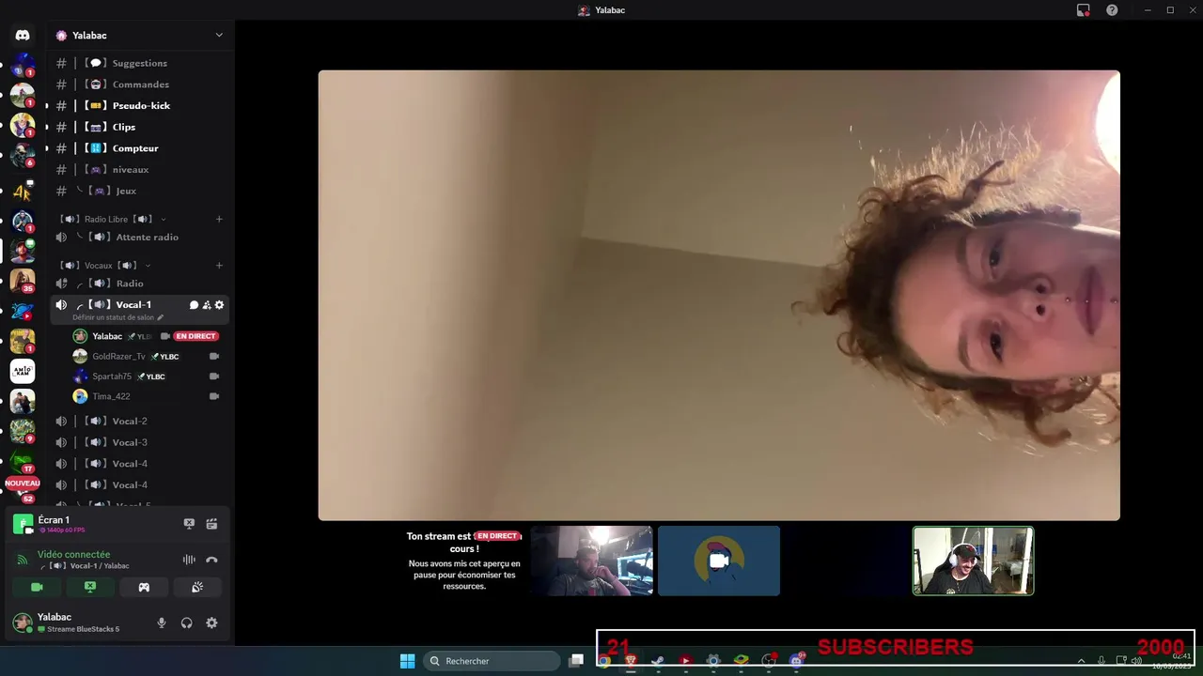
Task: Open stream clip settings beside Écran 1
Action: click(211, 524)
